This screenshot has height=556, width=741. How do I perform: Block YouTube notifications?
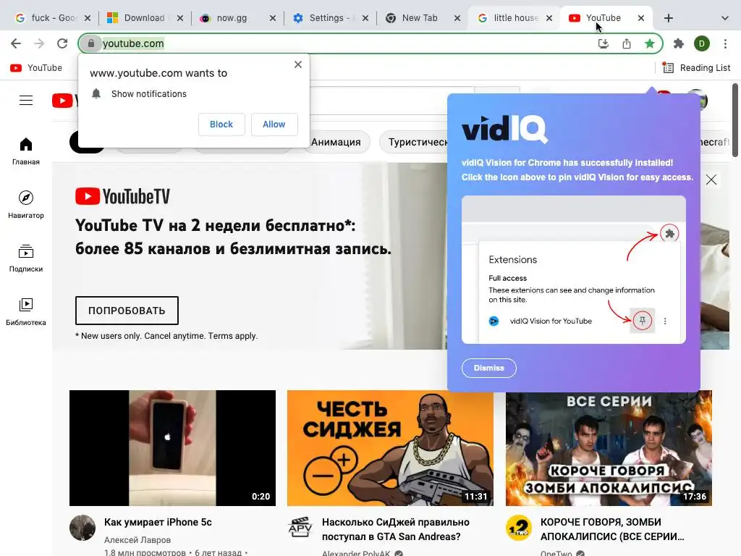(221, 125)
